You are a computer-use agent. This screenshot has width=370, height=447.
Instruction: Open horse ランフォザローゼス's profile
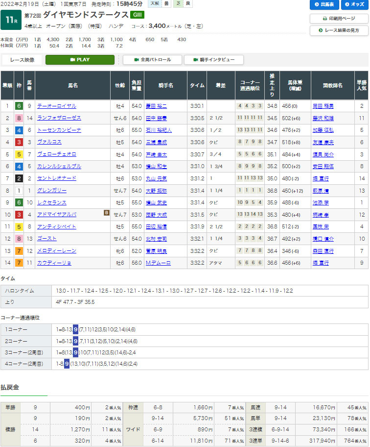pyautogui.click(x=59, y=118)
